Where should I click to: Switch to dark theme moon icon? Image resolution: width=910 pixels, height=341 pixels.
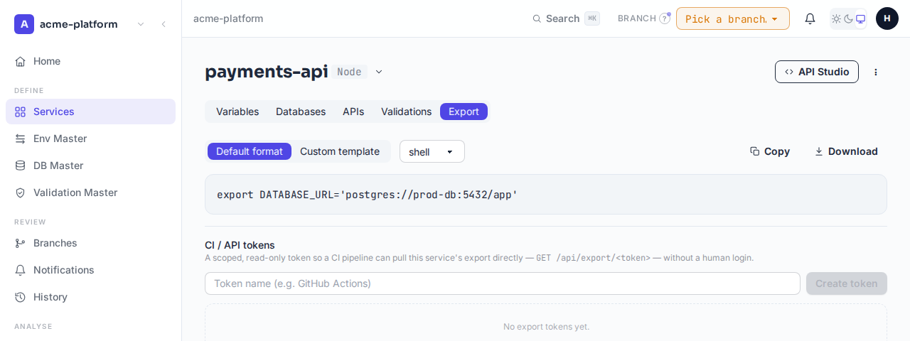click(848, 18)
